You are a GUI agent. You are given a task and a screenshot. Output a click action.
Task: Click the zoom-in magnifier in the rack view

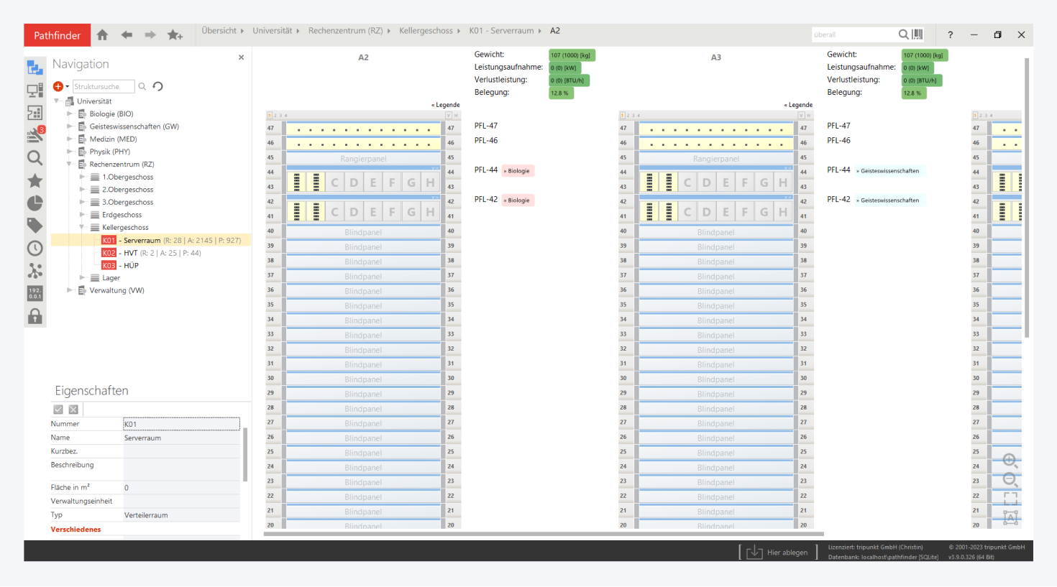click(1010, 461)
